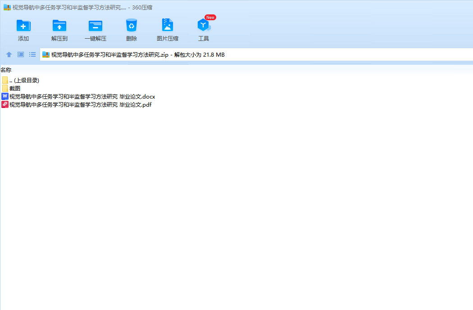The height and width of the screenshot is (310, 473).
Task: Click the PDF icon of the .pdf file
Action: coord(5,104)
